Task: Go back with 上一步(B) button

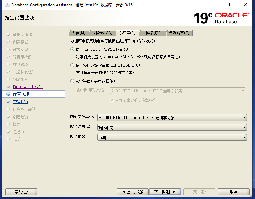Action: (x=133, y=192)
